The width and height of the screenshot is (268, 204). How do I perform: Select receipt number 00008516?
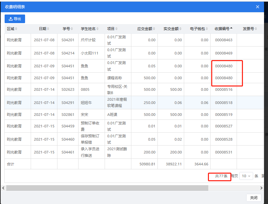223,89
